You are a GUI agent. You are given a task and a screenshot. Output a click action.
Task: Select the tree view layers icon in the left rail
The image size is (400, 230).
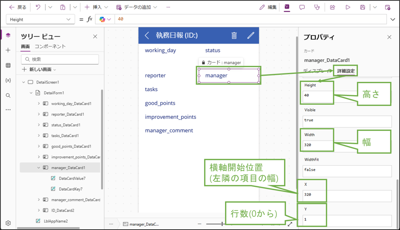(x=8, y=35)
